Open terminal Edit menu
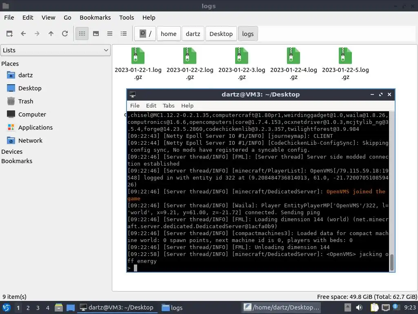418x314 pixels. coord(151,106)
